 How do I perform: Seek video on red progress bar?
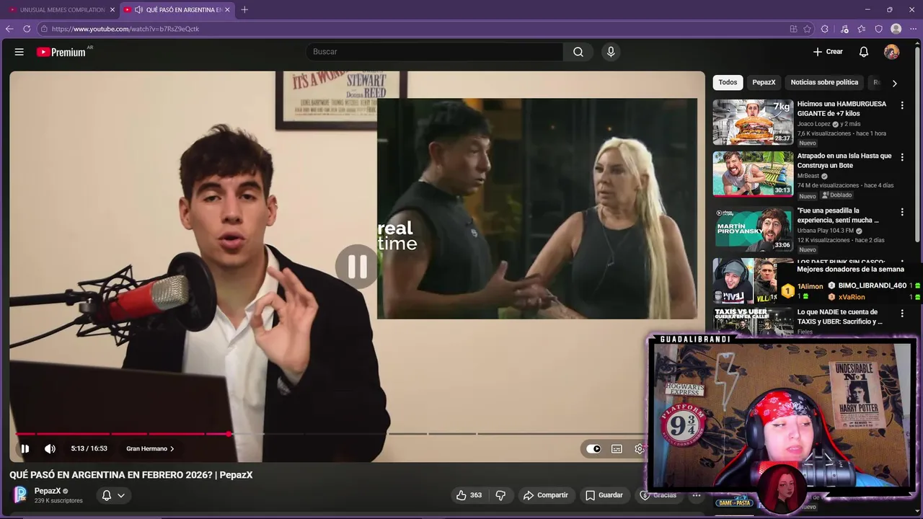pos(121,434)
